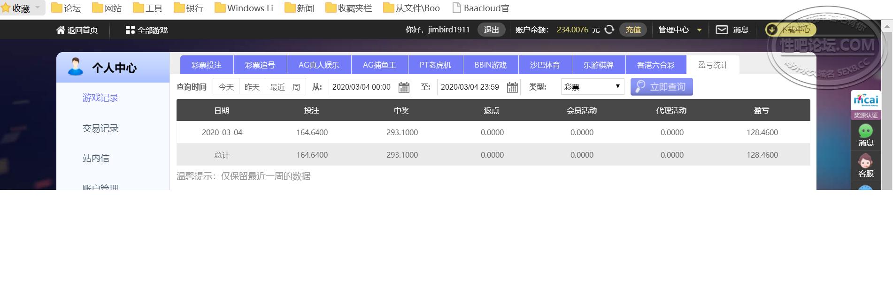Open the 银行 bookmark folder
This screenshot has height=304, width=893.
[188, 8]
